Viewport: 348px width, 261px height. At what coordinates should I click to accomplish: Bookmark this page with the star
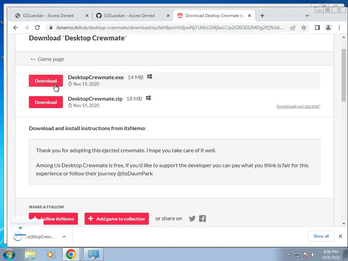click(304, 28)
